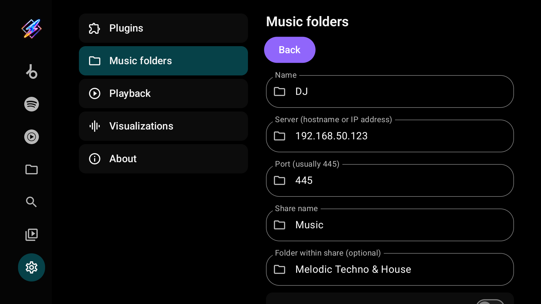Click the folder icon in the Server field
541x304 pixels.
pos(280,136)
